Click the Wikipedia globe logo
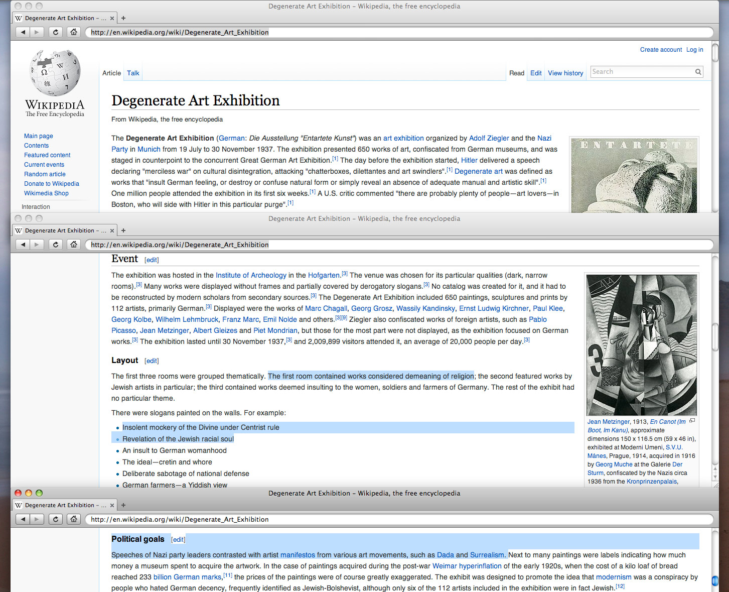This screenshot has width=729, height=592. (x=55, y=73)
